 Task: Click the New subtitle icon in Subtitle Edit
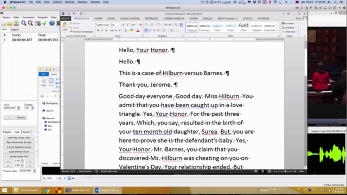click(x=4, y=23)
